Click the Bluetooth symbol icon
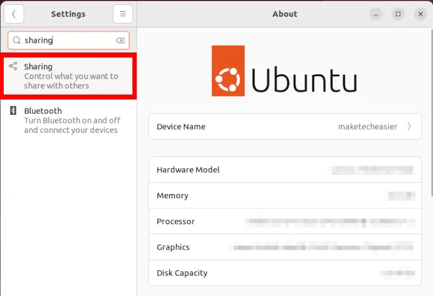This screenshot has width=433, height=296. point(13,111)
